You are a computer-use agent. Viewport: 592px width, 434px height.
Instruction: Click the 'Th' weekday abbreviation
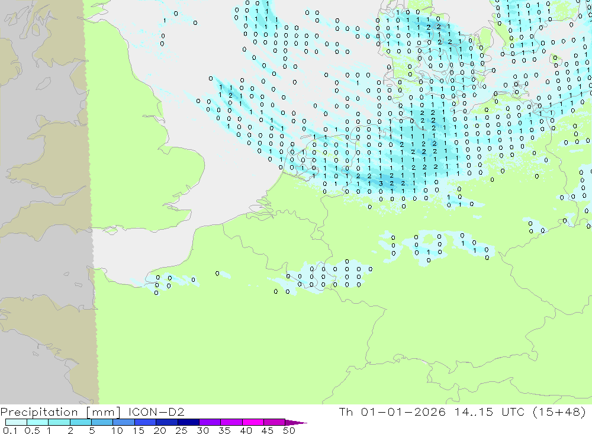346,412
